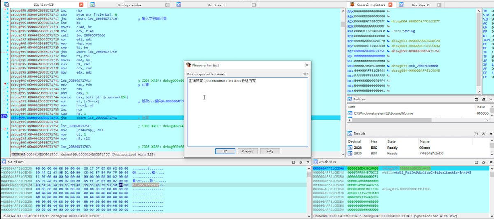Click Help in the comment dialog

pyautogui.click(x=270, y=151)
